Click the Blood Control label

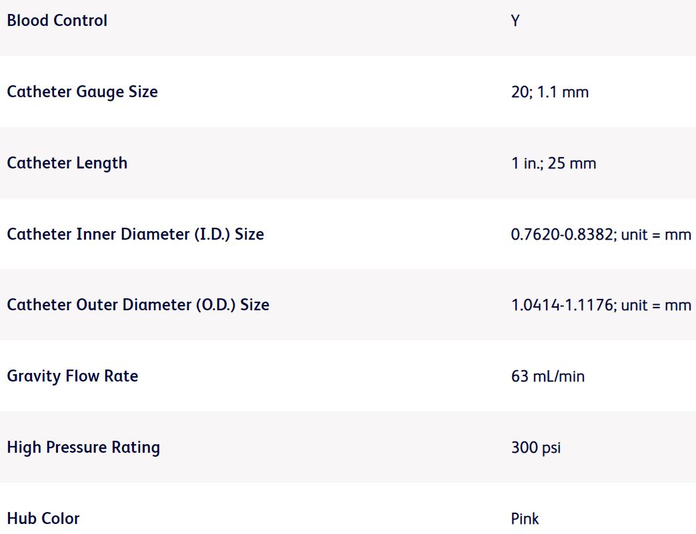click(57, 21)
